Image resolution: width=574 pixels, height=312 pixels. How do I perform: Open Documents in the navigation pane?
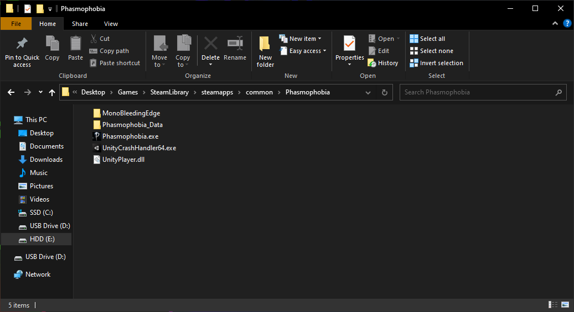click(42, 146)
